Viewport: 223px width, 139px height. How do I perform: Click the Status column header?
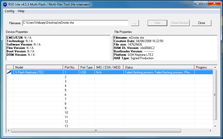[159, 67]
